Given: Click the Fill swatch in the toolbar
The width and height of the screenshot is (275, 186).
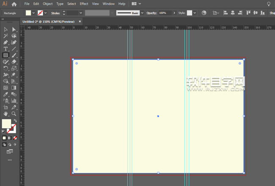Looking at the screenshot, I should 6,124.
